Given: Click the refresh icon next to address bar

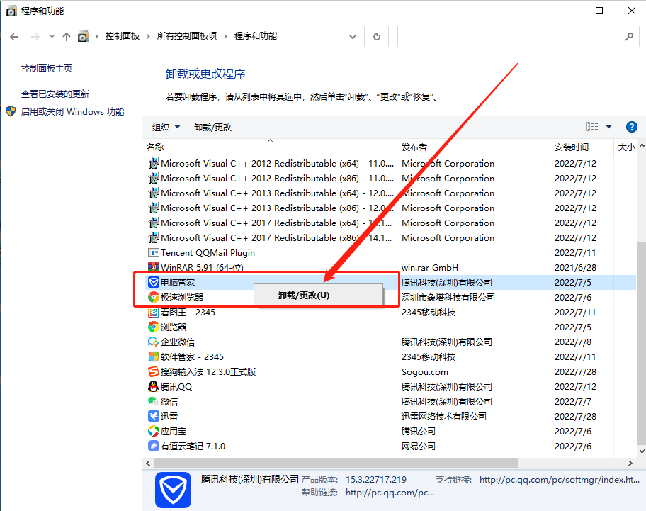Looking at the screenshot, I should click(x=375, y=36).
